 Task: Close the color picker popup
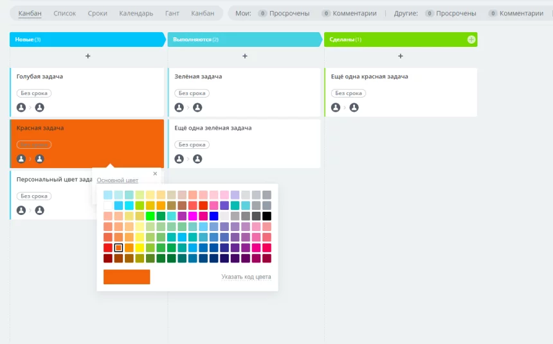(155, 173)
